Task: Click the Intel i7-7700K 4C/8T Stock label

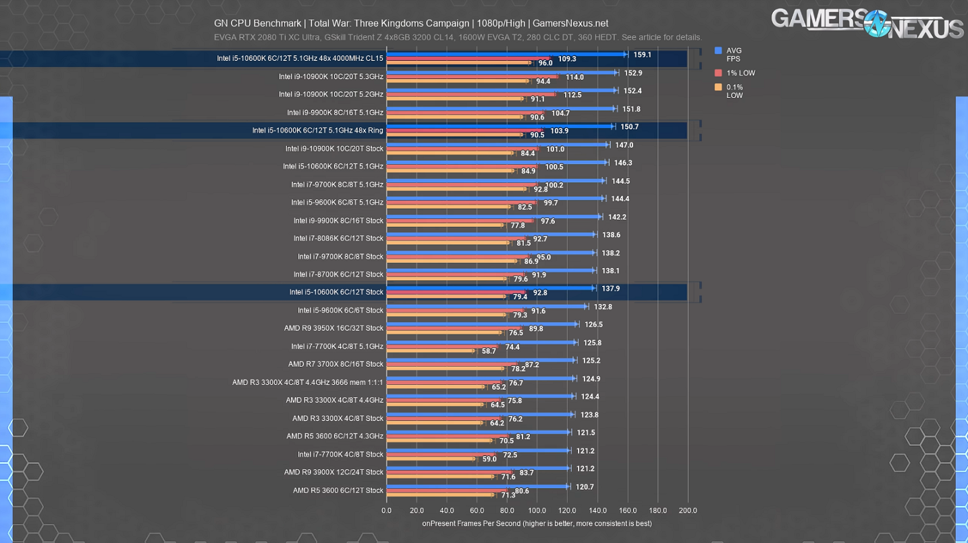Action: tap(340, 455)
